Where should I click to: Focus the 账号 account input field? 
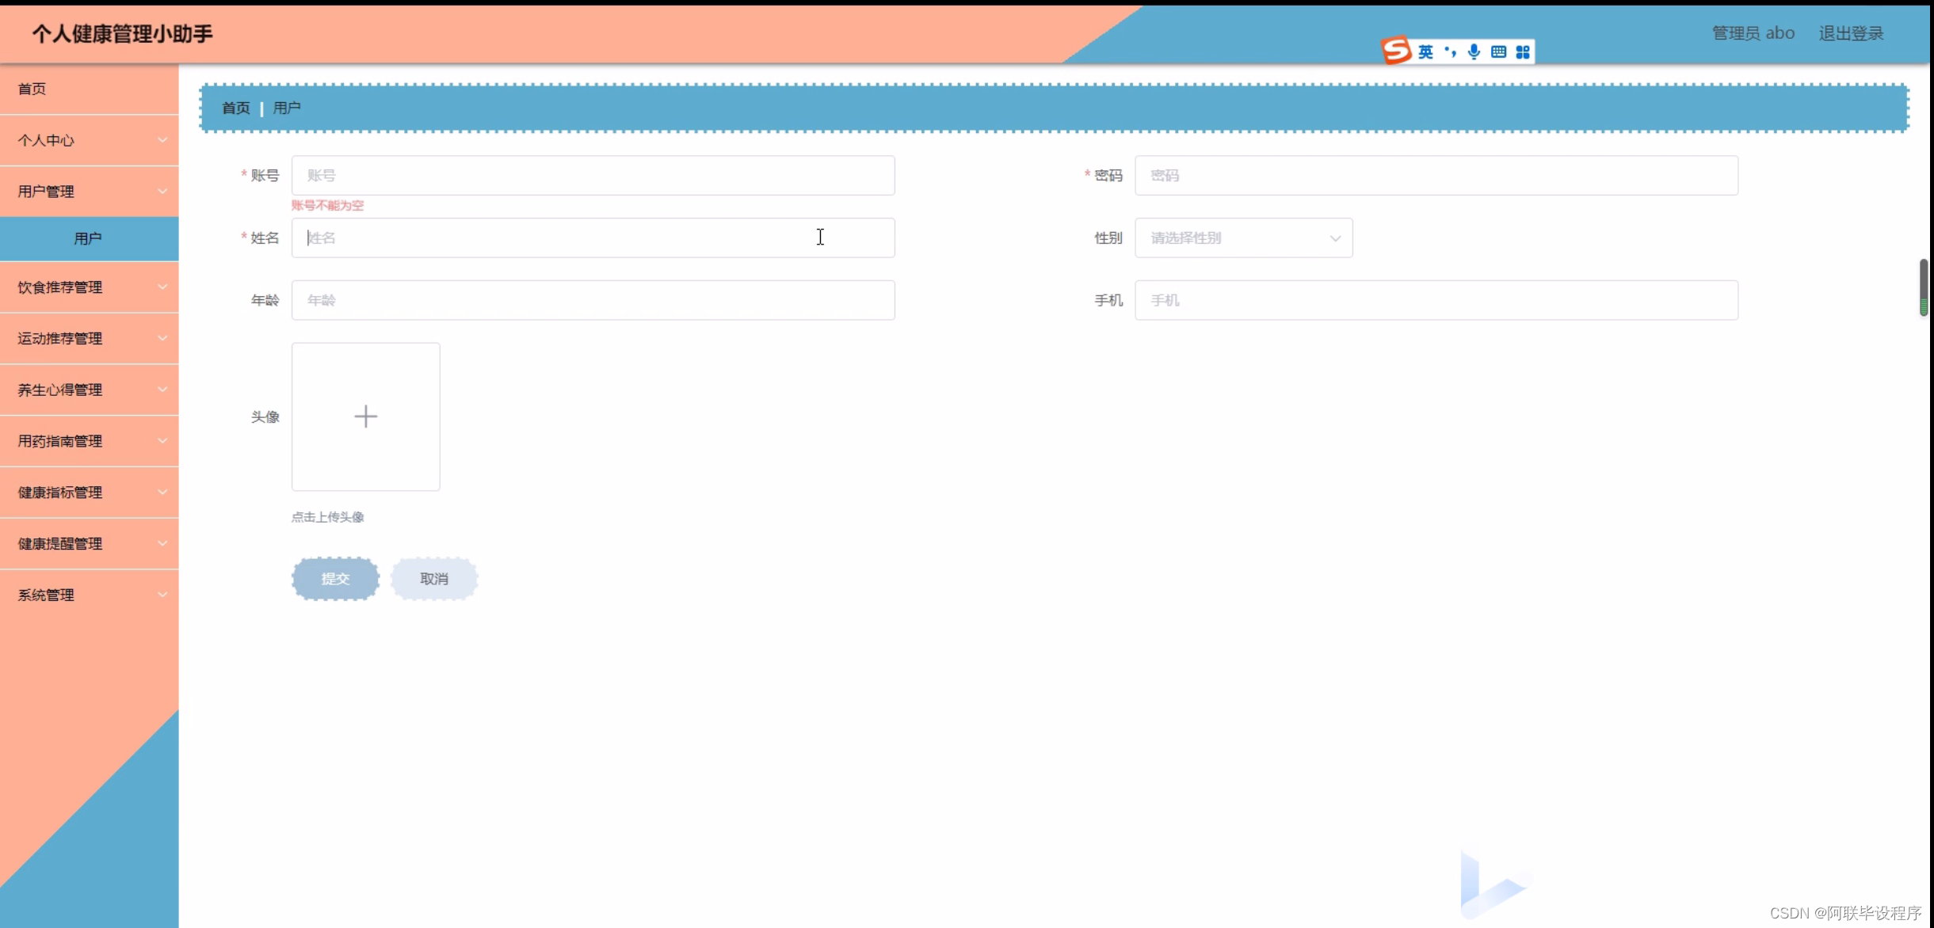pyautogui.click(x=593, y=176)
